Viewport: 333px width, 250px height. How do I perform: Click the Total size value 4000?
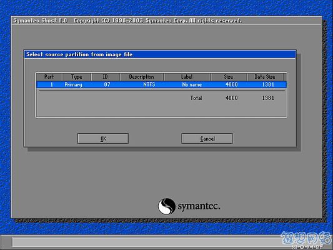tap(232, 98)
